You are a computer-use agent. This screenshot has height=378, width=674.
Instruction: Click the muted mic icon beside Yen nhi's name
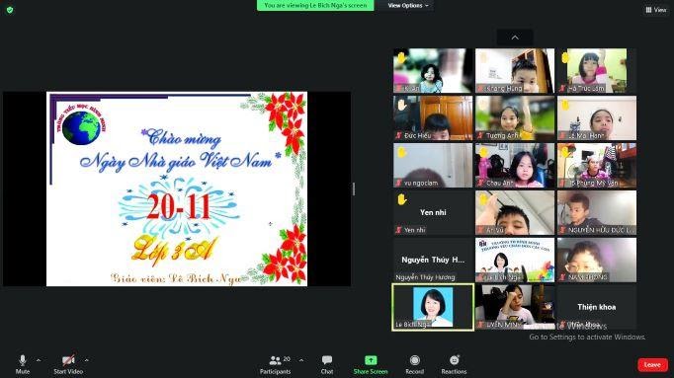(x=398, y=230)
